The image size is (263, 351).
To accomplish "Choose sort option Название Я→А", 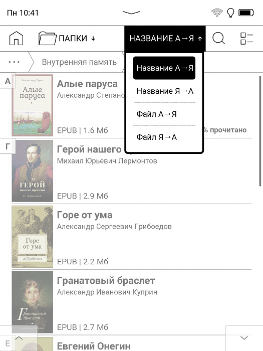I will [x=164, y=91].
